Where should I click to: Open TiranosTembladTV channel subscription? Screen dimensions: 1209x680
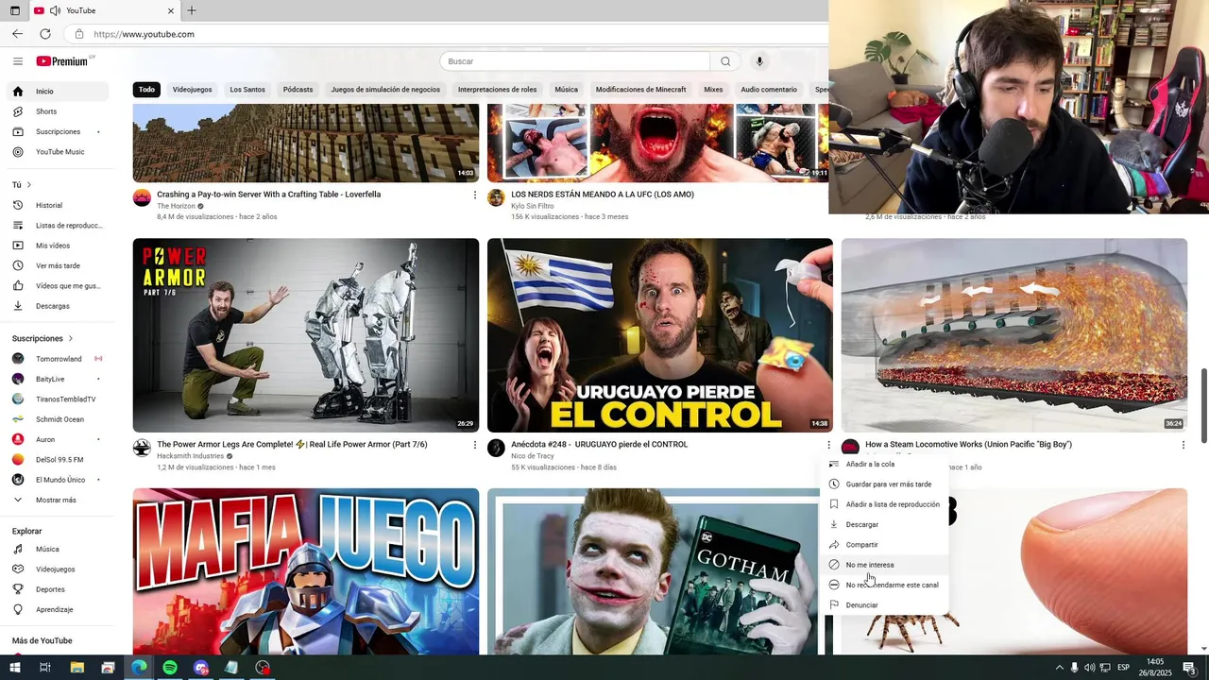point(58,399)
